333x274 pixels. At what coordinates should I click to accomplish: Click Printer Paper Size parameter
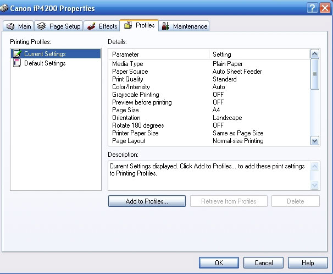tap(135, 133)
